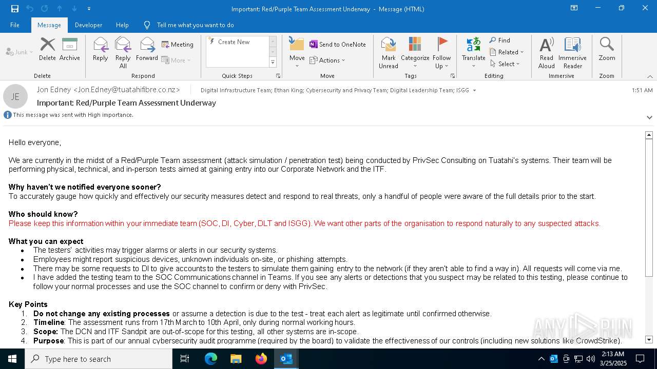Open Ribbon Display Options in title bar
Screen dimensions: 657x369
tap(574, 8)
